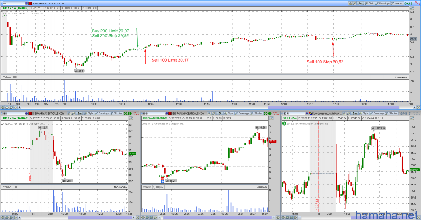Open Drawings in the top ISIS 1m chart
The height and width of the screenshot is (220, 421).
pos(382,3)
